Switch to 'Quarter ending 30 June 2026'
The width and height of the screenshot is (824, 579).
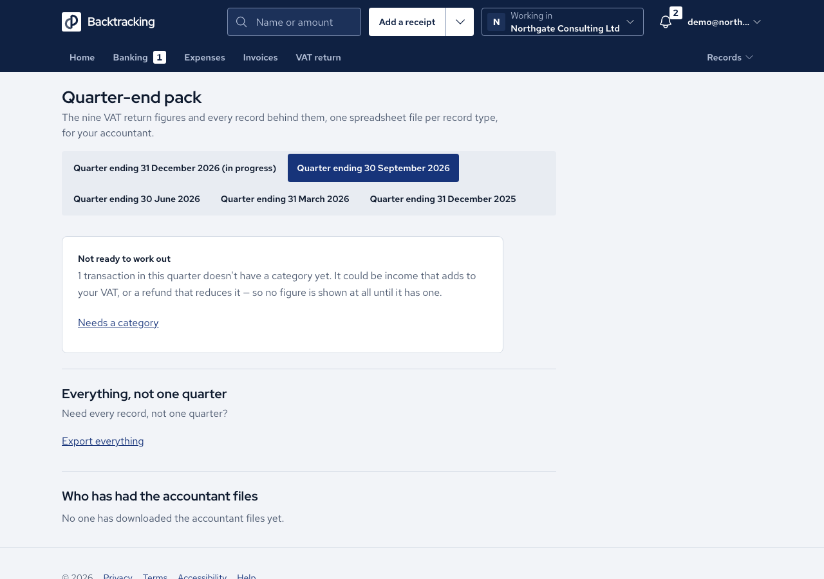tap(136, 199)
